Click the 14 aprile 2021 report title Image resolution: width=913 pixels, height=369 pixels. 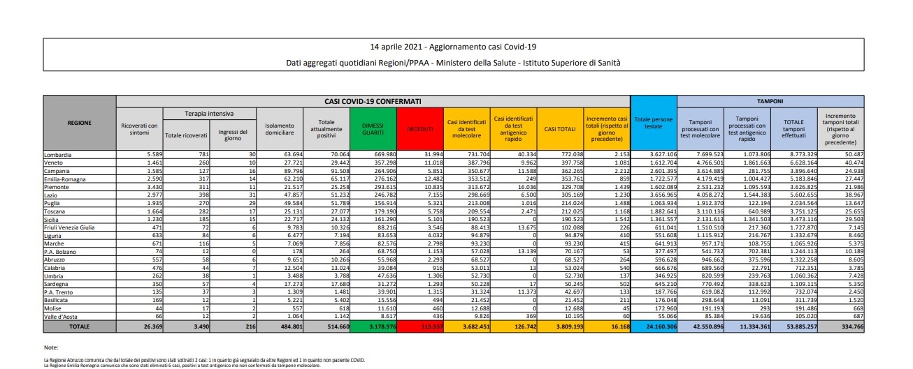point(454,47)
